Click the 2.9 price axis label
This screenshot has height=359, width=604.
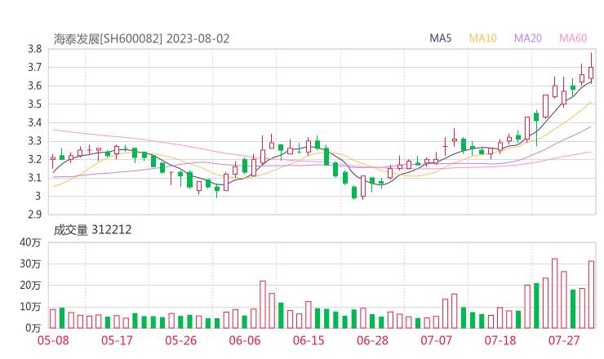tap(34, 214)
